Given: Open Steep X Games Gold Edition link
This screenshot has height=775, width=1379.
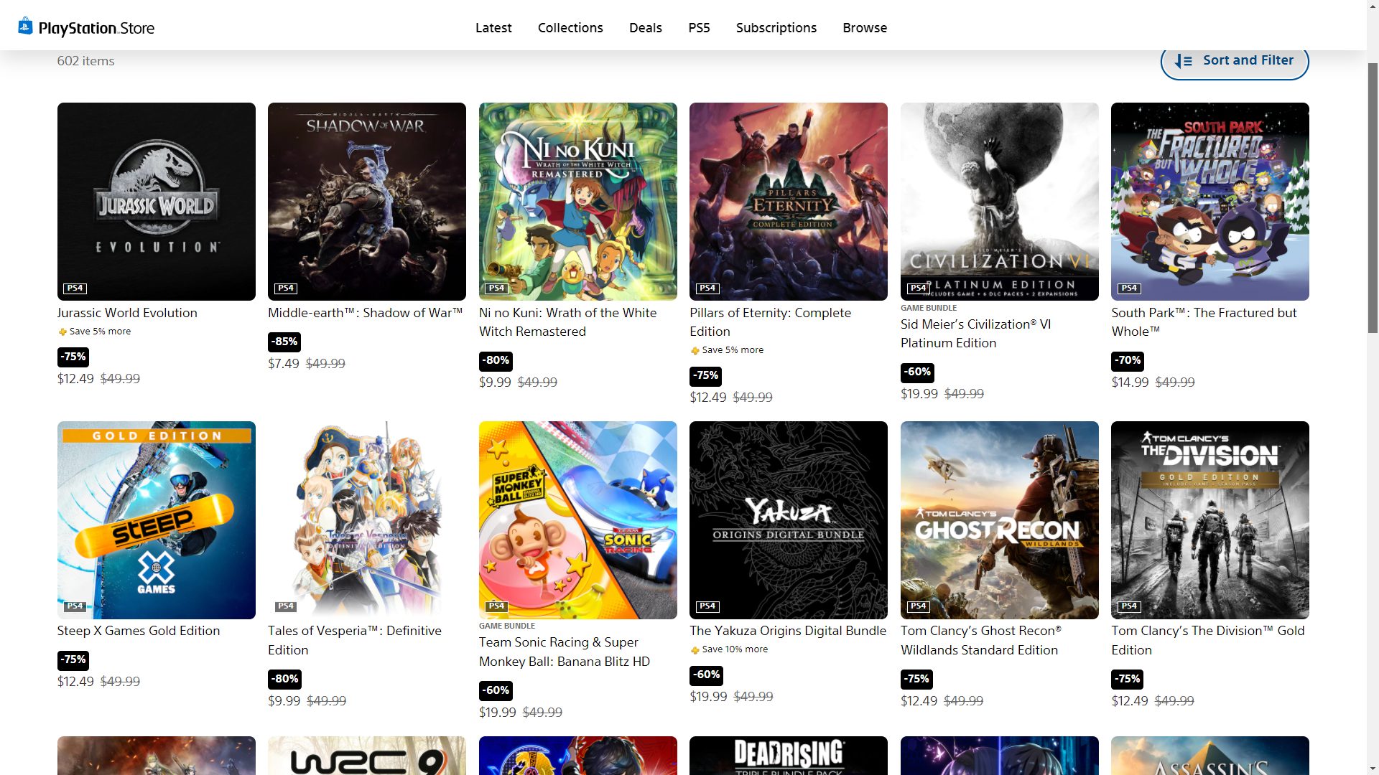Looking at the screenshot, I should tap(139, 631).
